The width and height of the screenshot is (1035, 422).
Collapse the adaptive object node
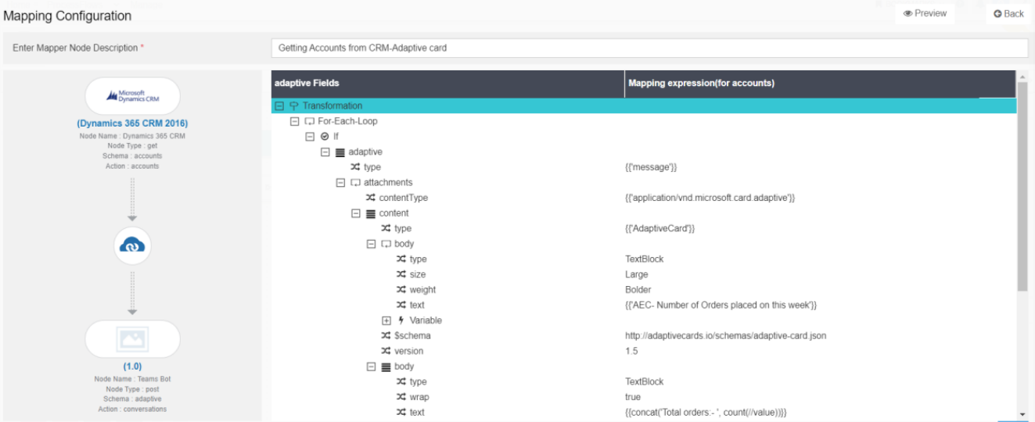325,152
